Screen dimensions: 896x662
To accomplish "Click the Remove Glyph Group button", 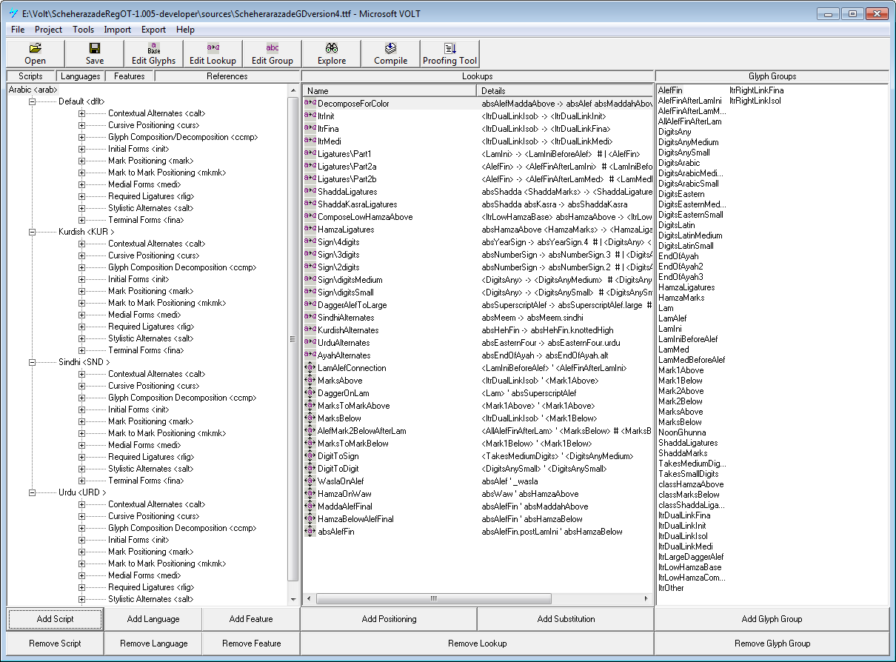I will point(772,643).
